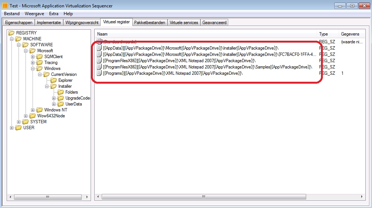372x208 pixels.
Task: Switch to the Implementatie tab
Action: (x=49, y=23)
